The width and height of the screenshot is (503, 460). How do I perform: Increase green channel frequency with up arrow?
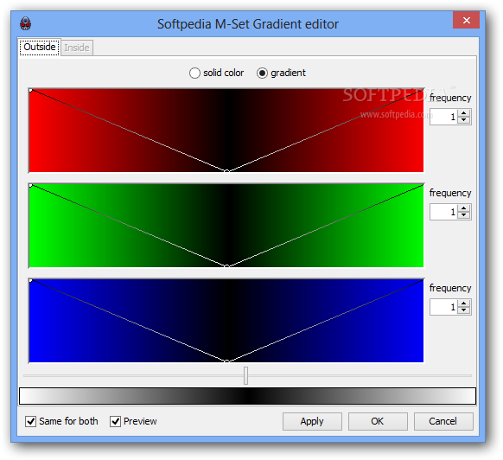[463, 208]
